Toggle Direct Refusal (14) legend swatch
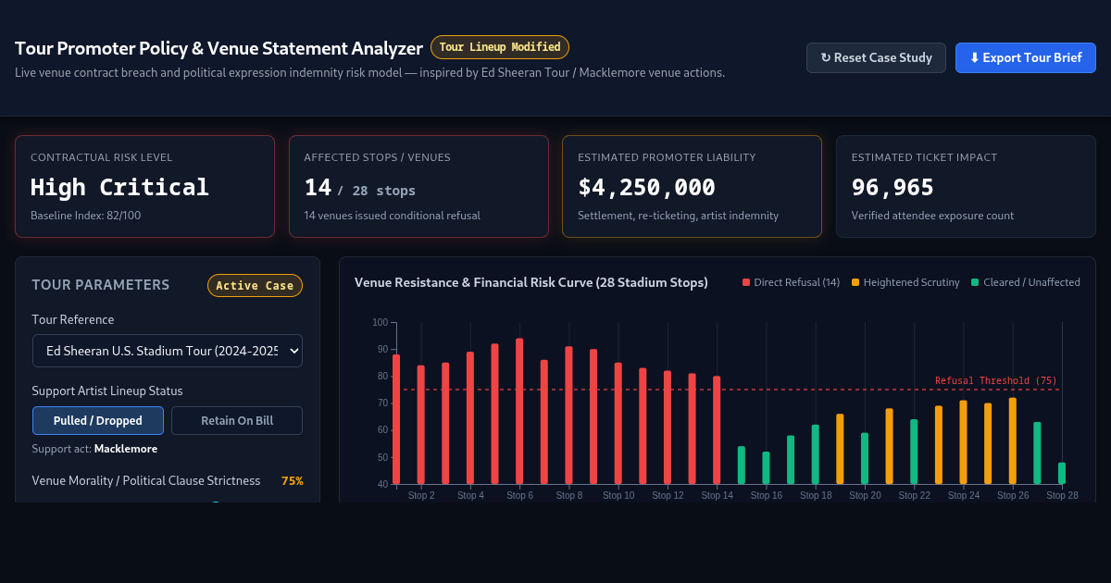1111x583 pixels. (746, 282)
